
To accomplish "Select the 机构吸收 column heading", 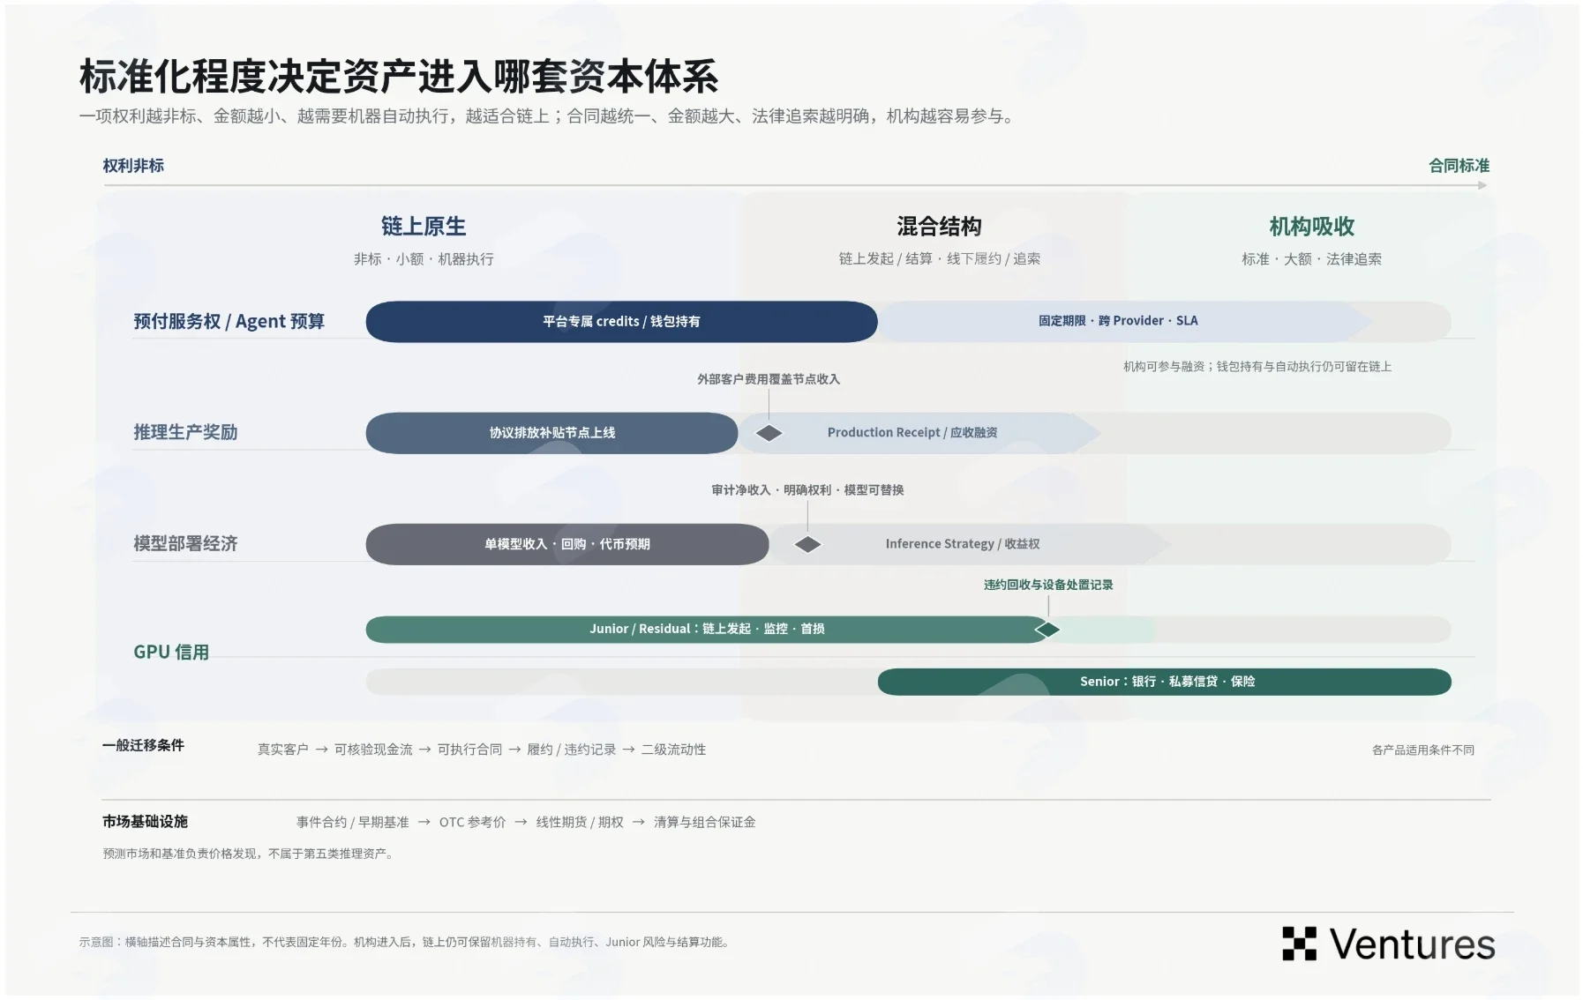I will click(1311, 227).
